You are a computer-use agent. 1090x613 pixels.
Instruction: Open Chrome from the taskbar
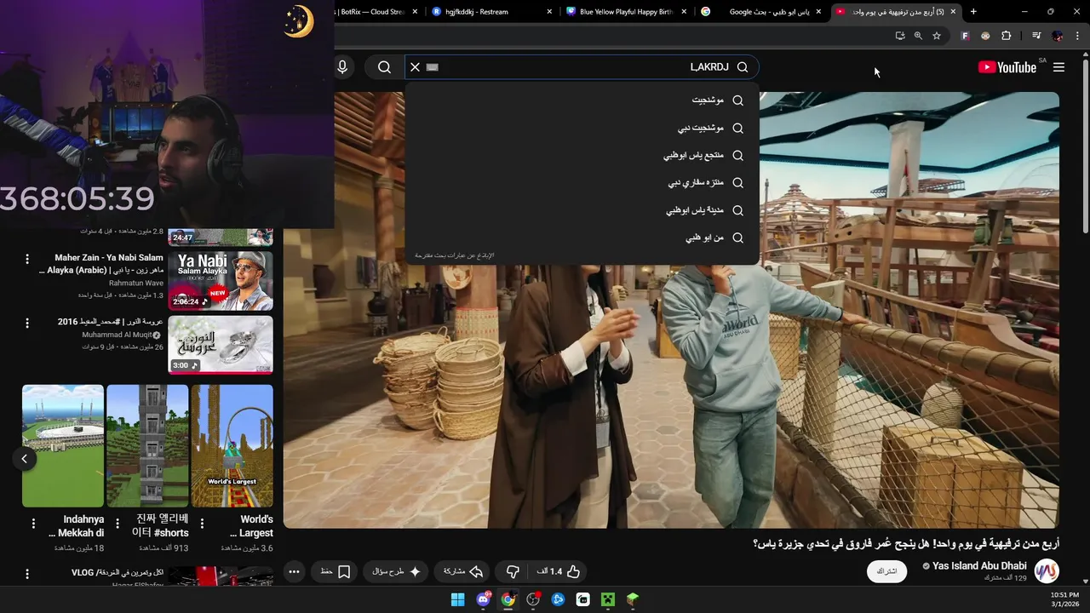pyautogui.click(x=508, y=599)
